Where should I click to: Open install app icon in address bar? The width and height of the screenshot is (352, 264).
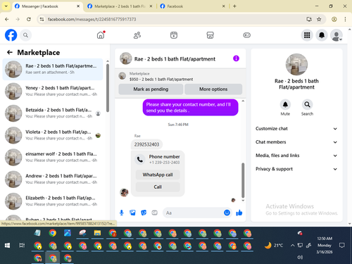[309, 19]
